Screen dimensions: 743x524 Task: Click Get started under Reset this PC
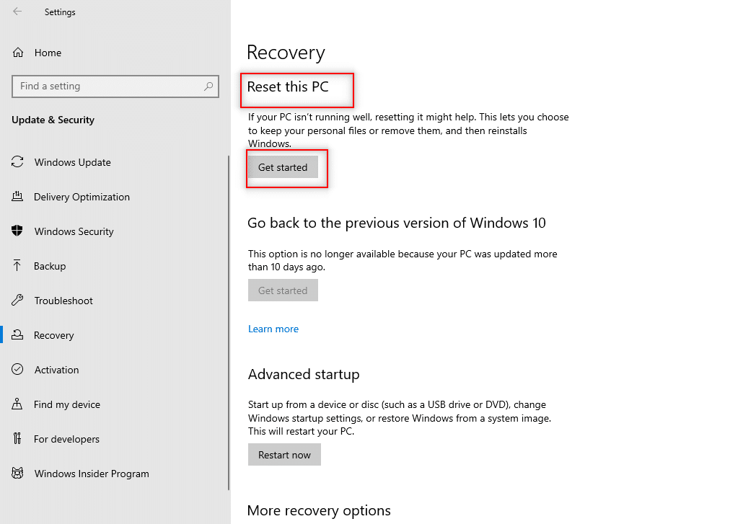pyautogui.click(x=283, y=167)
